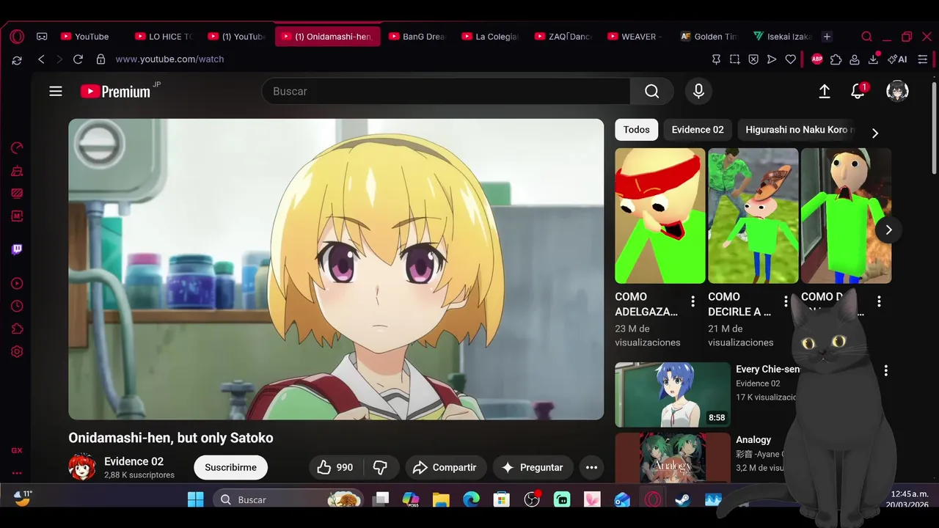Open the ABP extension icon
Screen dimensions: 939x528
[x=816, y=59]
